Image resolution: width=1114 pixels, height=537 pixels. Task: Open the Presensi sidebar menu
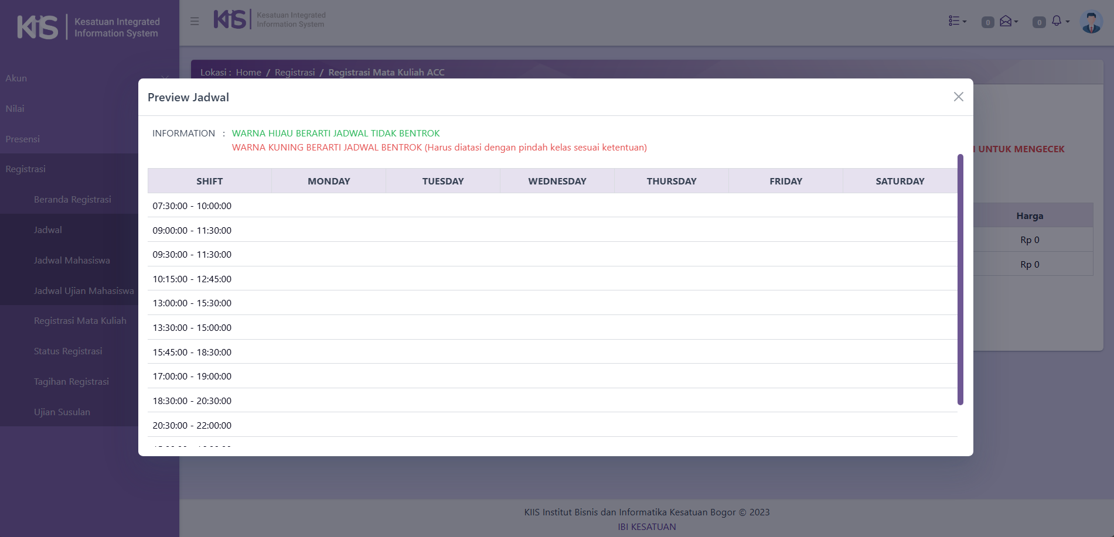click(23, 139)
